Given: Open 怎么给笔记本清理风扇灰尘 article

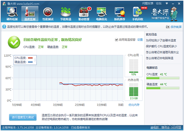Looking at the screenshot, I should 162,52.
